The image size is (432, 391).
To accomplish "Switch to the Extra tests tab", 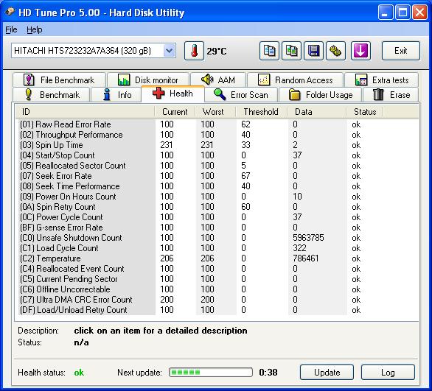I will coord(382,80).
